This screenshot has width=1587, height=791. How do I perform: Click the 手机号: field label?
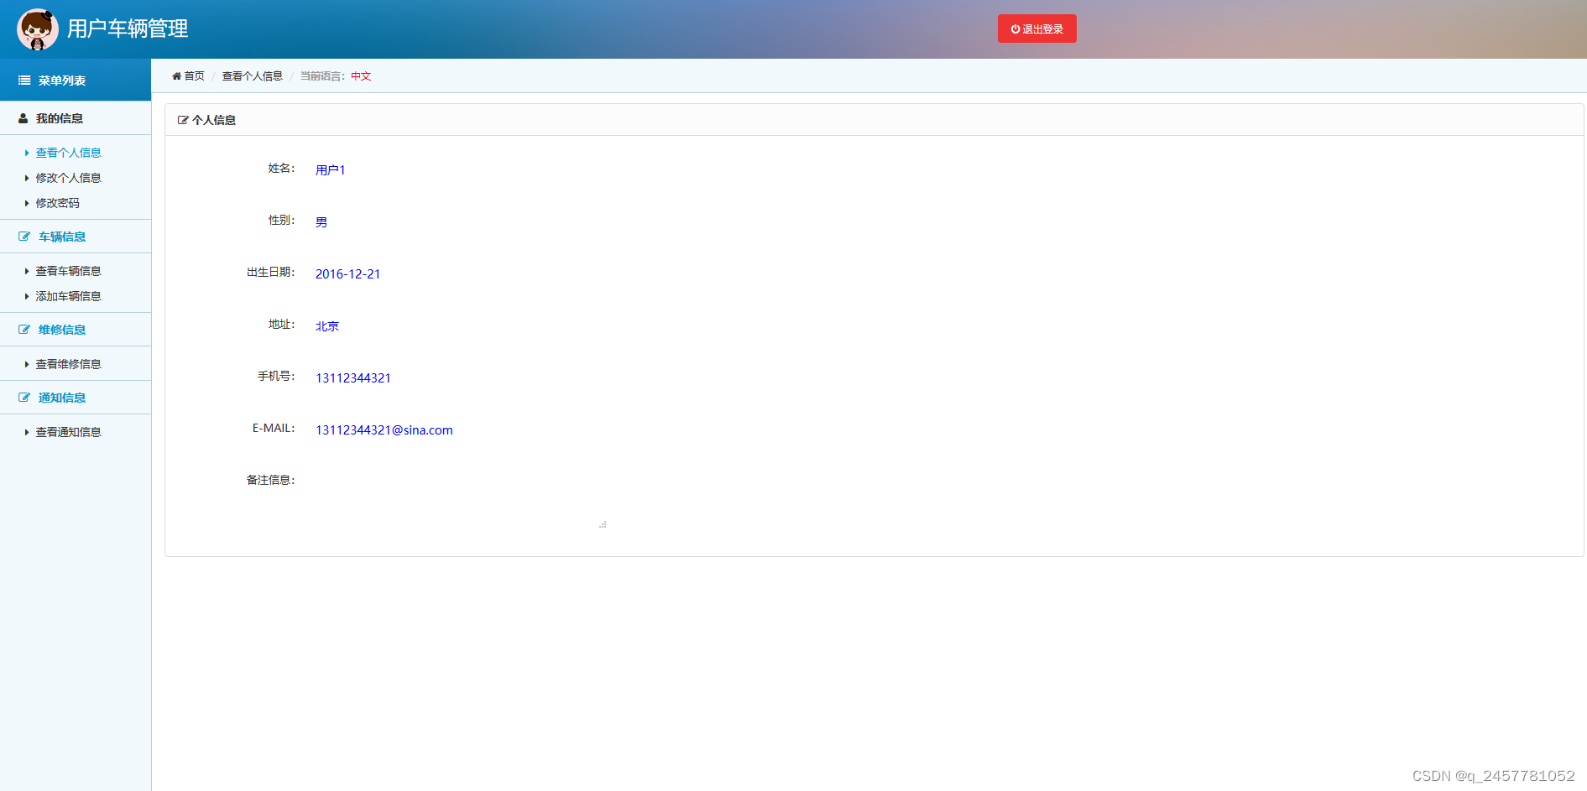click(276, 377)
